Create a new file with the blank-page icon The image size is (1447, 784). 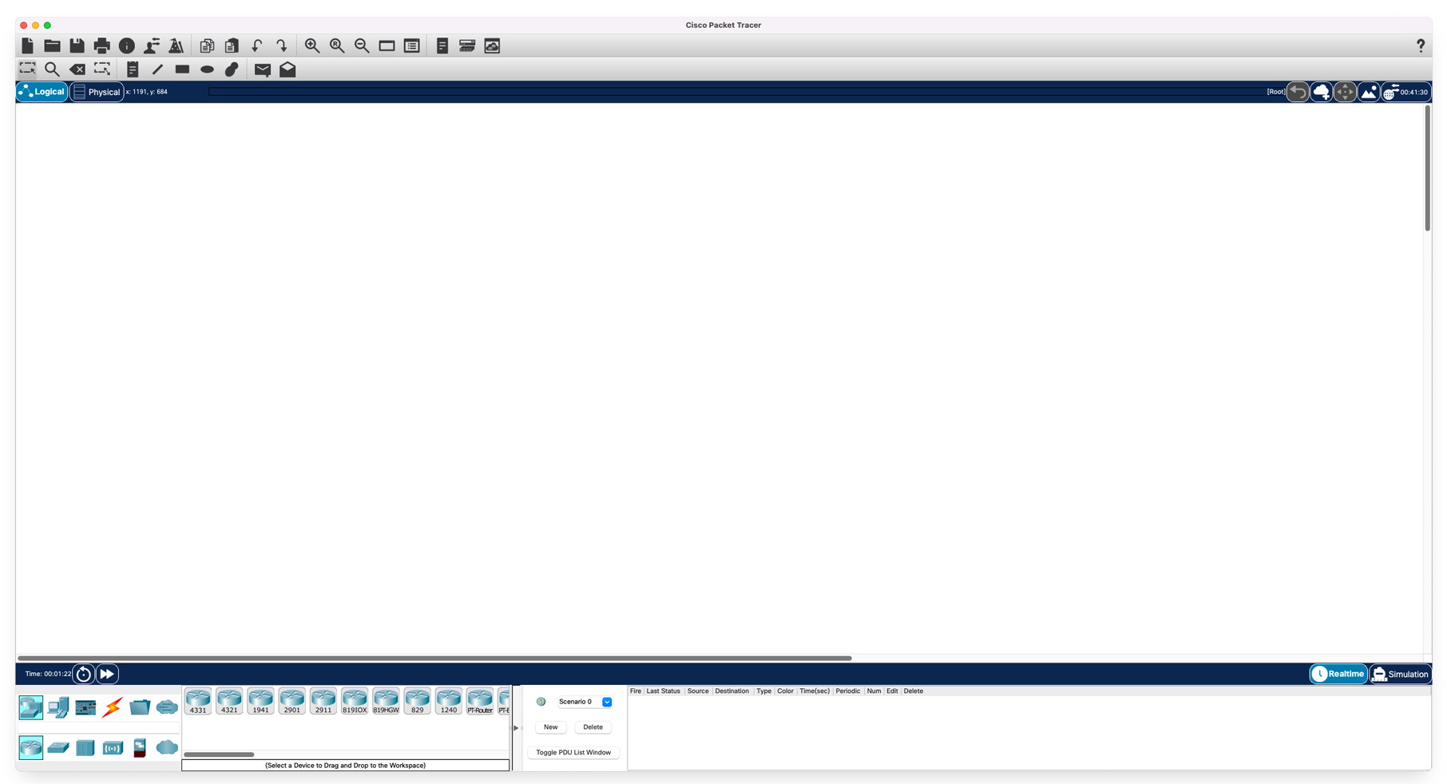point(28,46)
